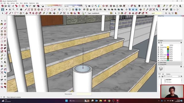
Task: Open the View menu
Action: [8, 3]
